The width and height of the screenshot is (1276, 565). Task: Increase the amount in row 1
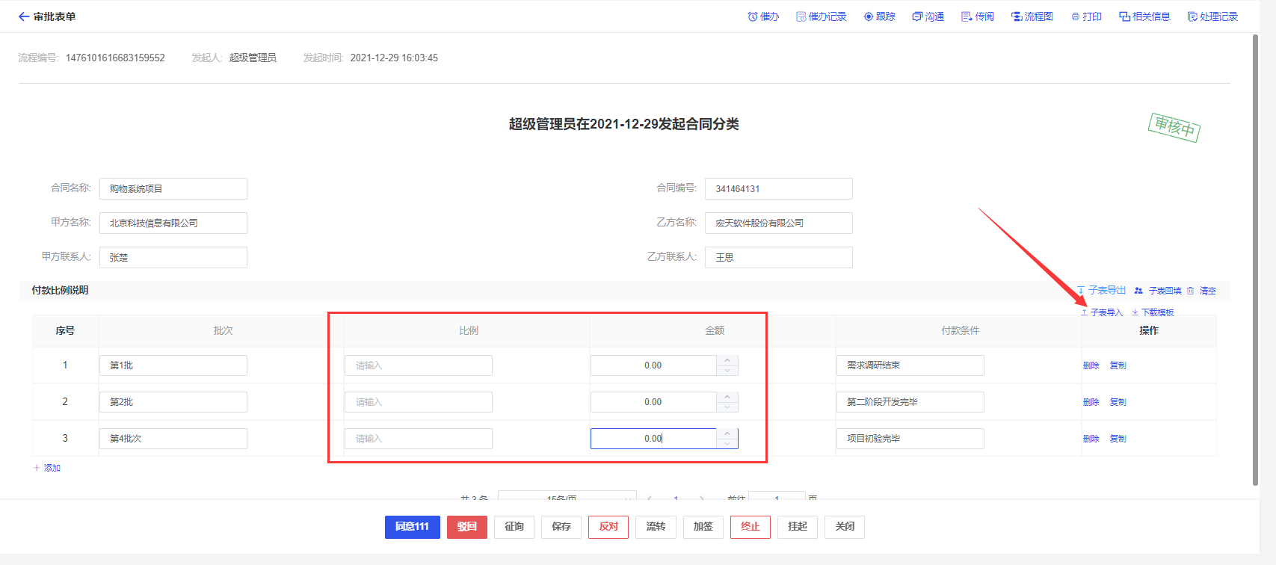click(x=727, y=360)
